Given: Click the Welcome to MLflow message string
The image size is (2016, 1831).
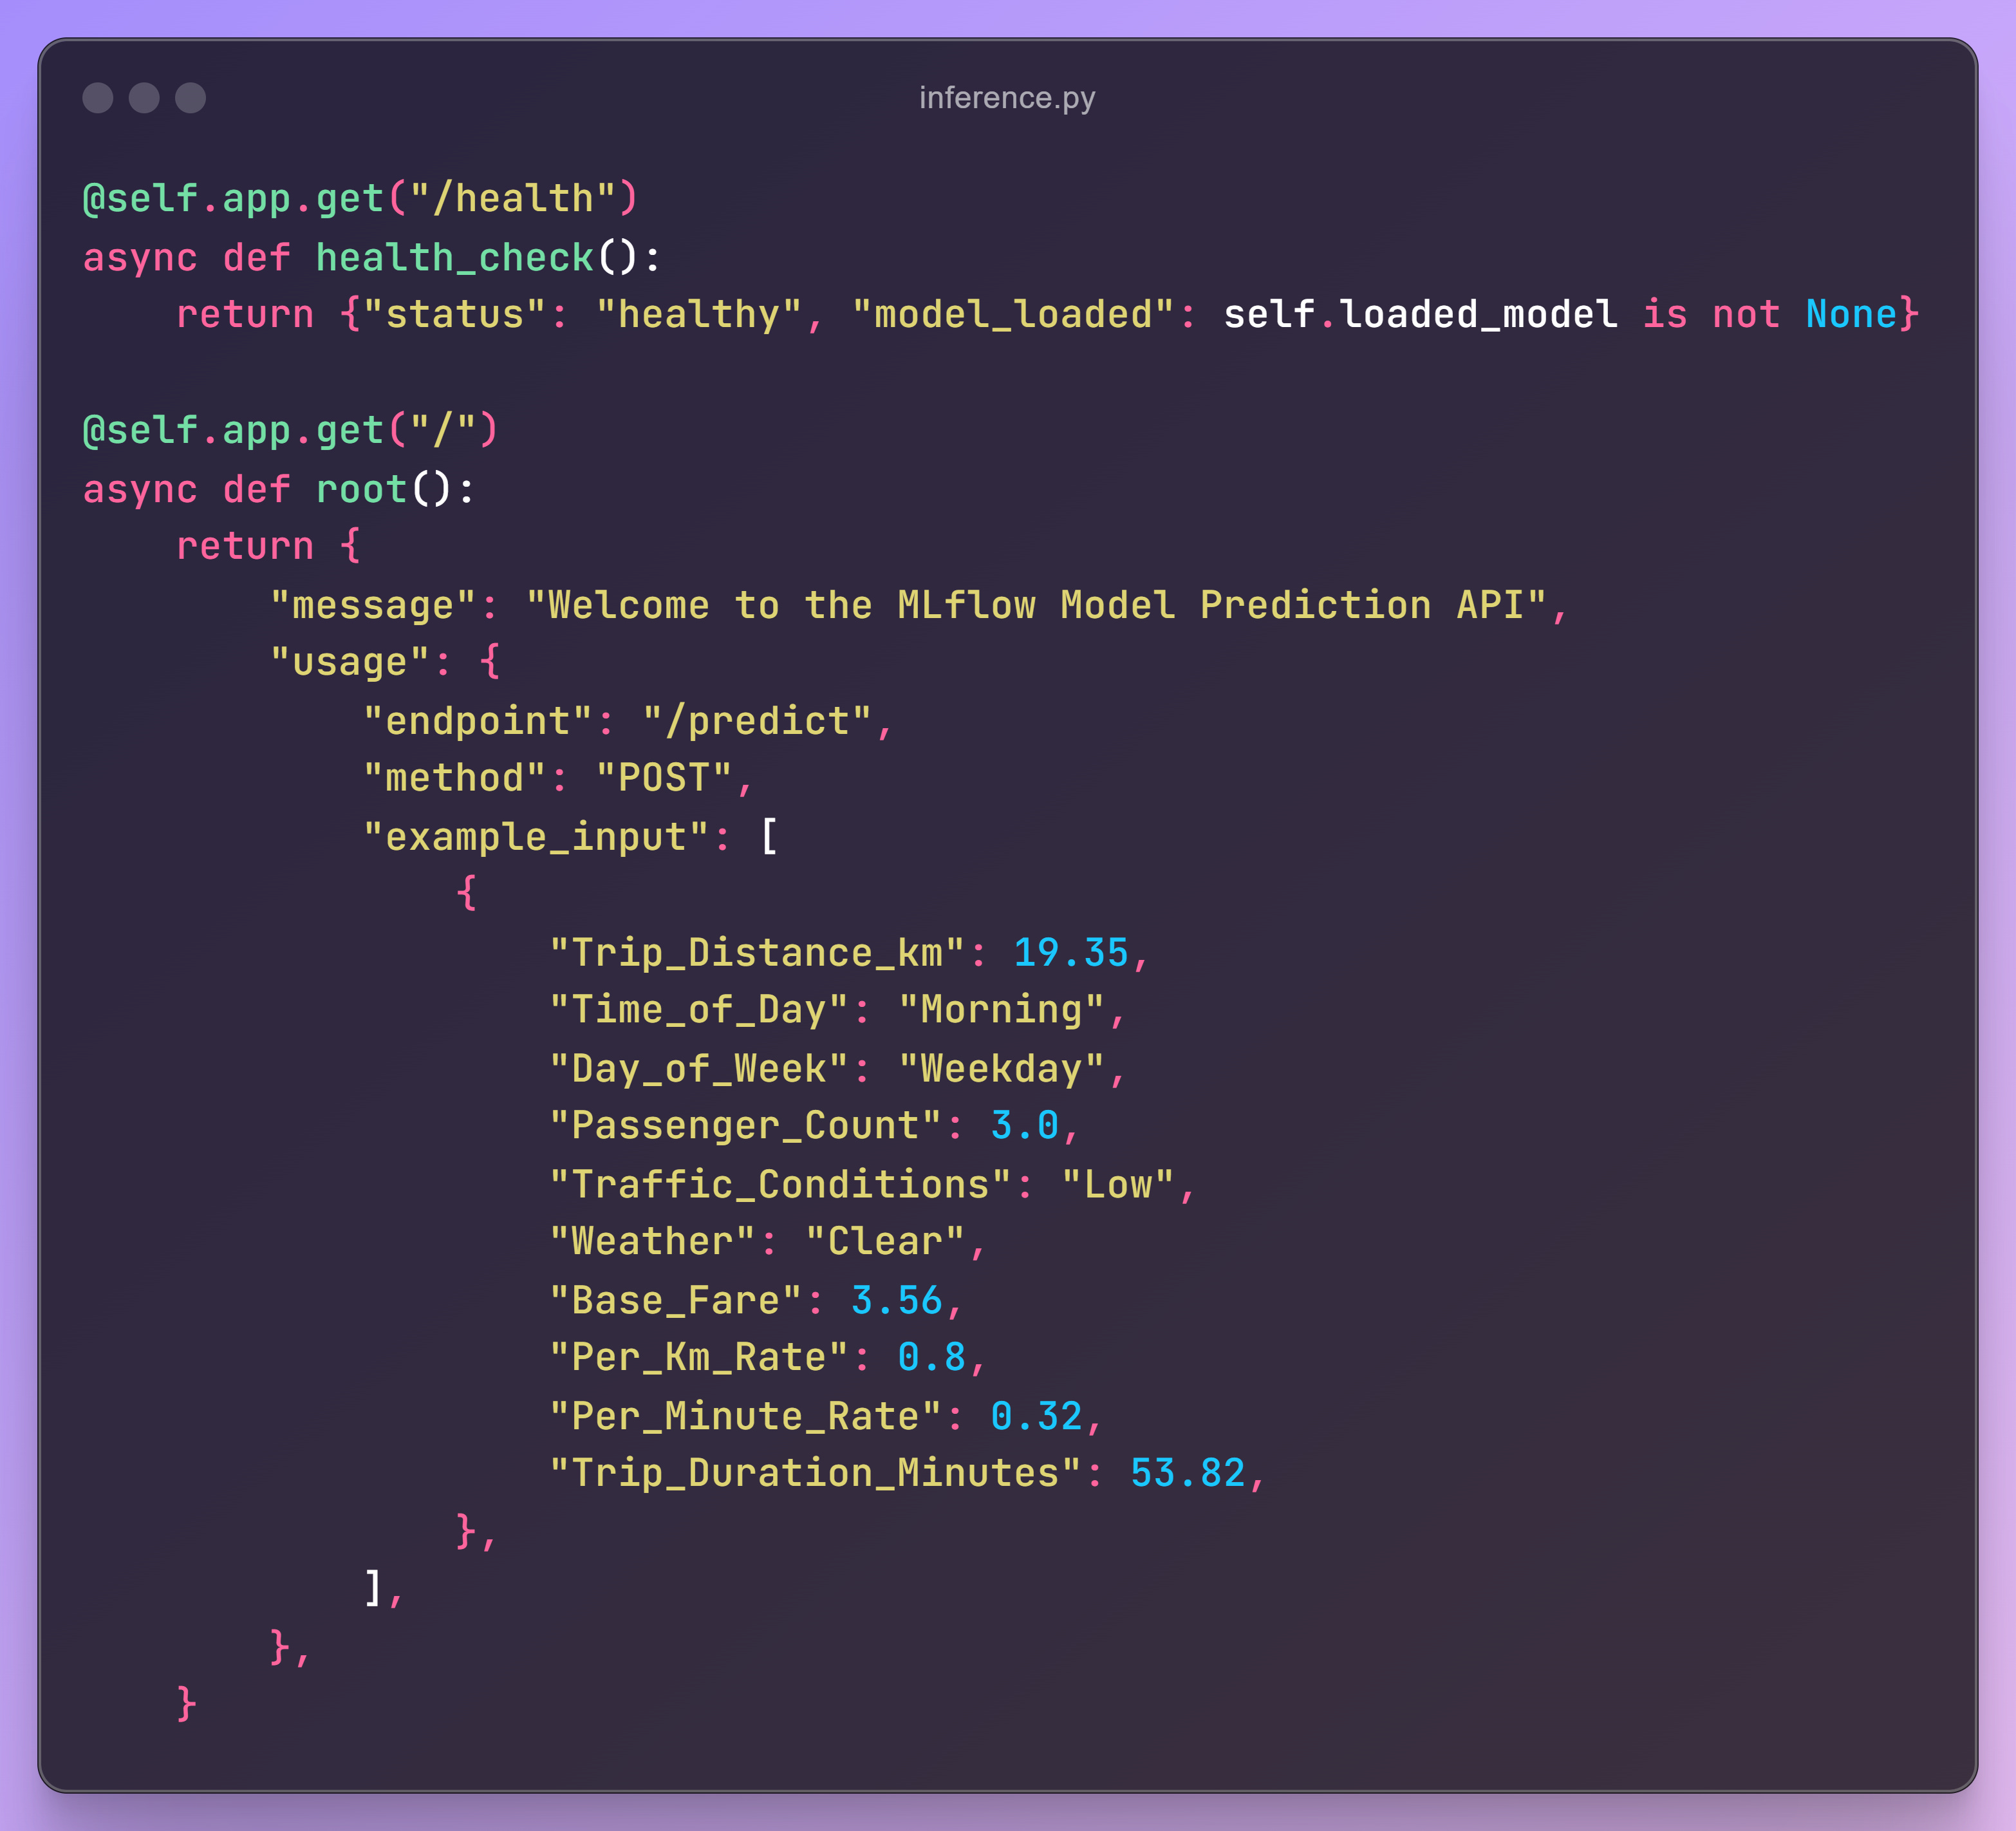Looking at the screenshot, I should (1036, 606).
